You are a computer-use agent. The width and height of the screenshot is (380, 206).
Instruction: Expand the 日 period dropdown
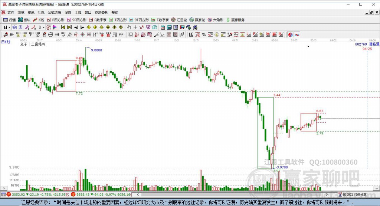[x=9, y=27]
